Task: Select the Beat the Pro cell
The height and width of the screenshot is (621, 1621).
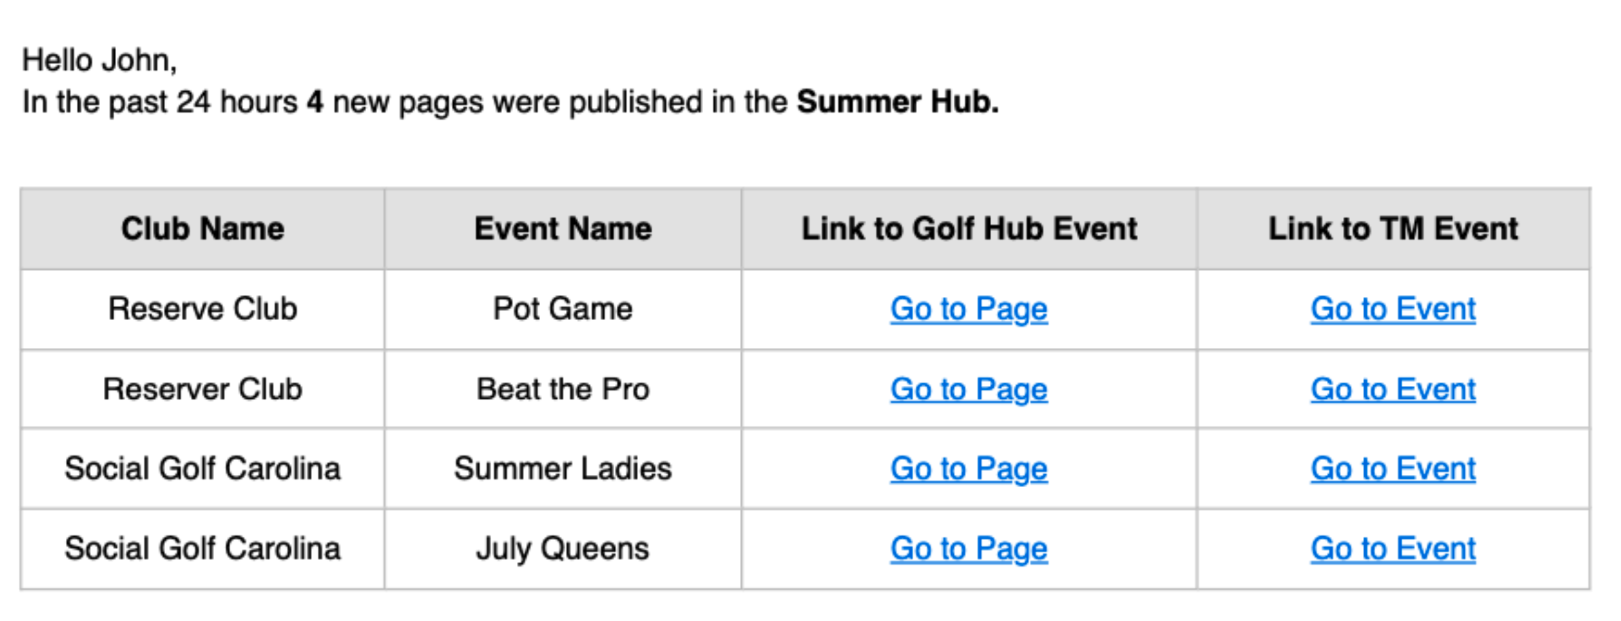Action: tap(563, 389)
